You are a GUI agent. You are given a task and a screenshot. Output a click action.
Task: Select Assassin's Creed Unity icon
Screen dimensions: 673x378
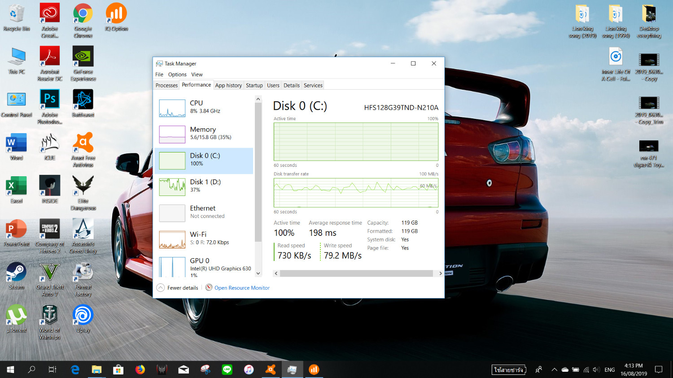(x=83, y=236)
